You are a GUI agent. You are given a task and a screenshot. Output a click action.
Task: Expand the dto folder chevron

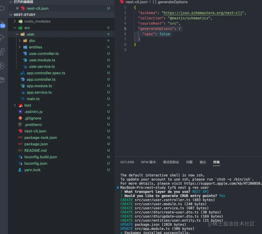pyautogui.click(x=19, y=41)
